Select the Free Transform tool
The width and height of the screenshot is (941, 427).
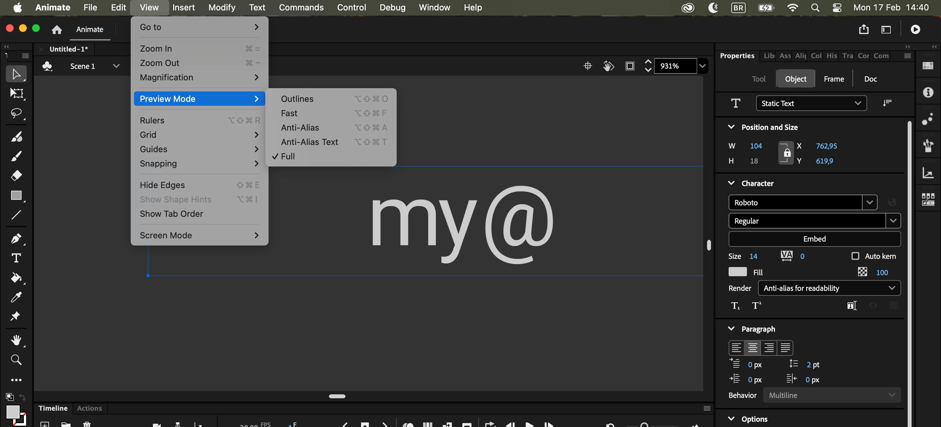(x=16, y=93)
